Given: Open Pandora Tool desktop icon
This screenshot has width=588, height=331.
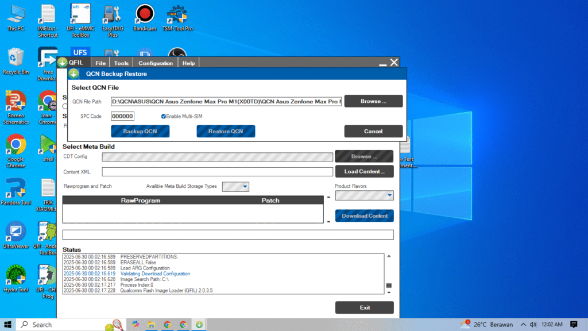Looking at the screenshot, I should 16,192.
